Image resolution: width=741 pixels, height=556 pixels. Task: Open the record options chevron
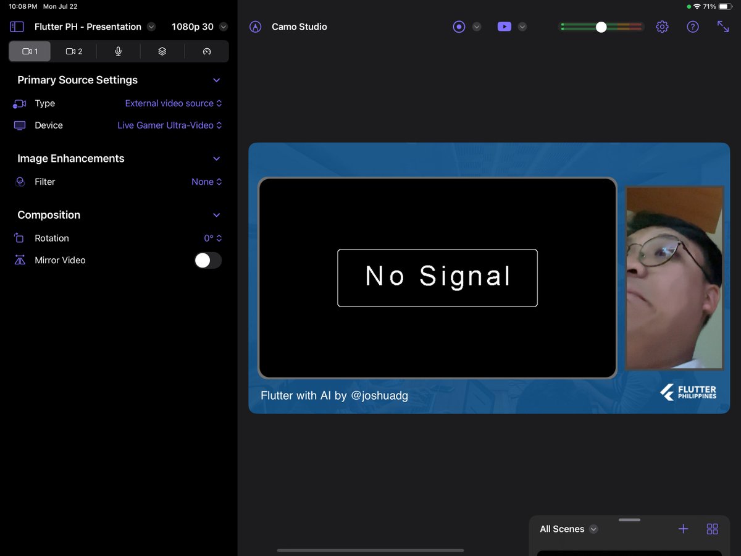click(477, 27)
